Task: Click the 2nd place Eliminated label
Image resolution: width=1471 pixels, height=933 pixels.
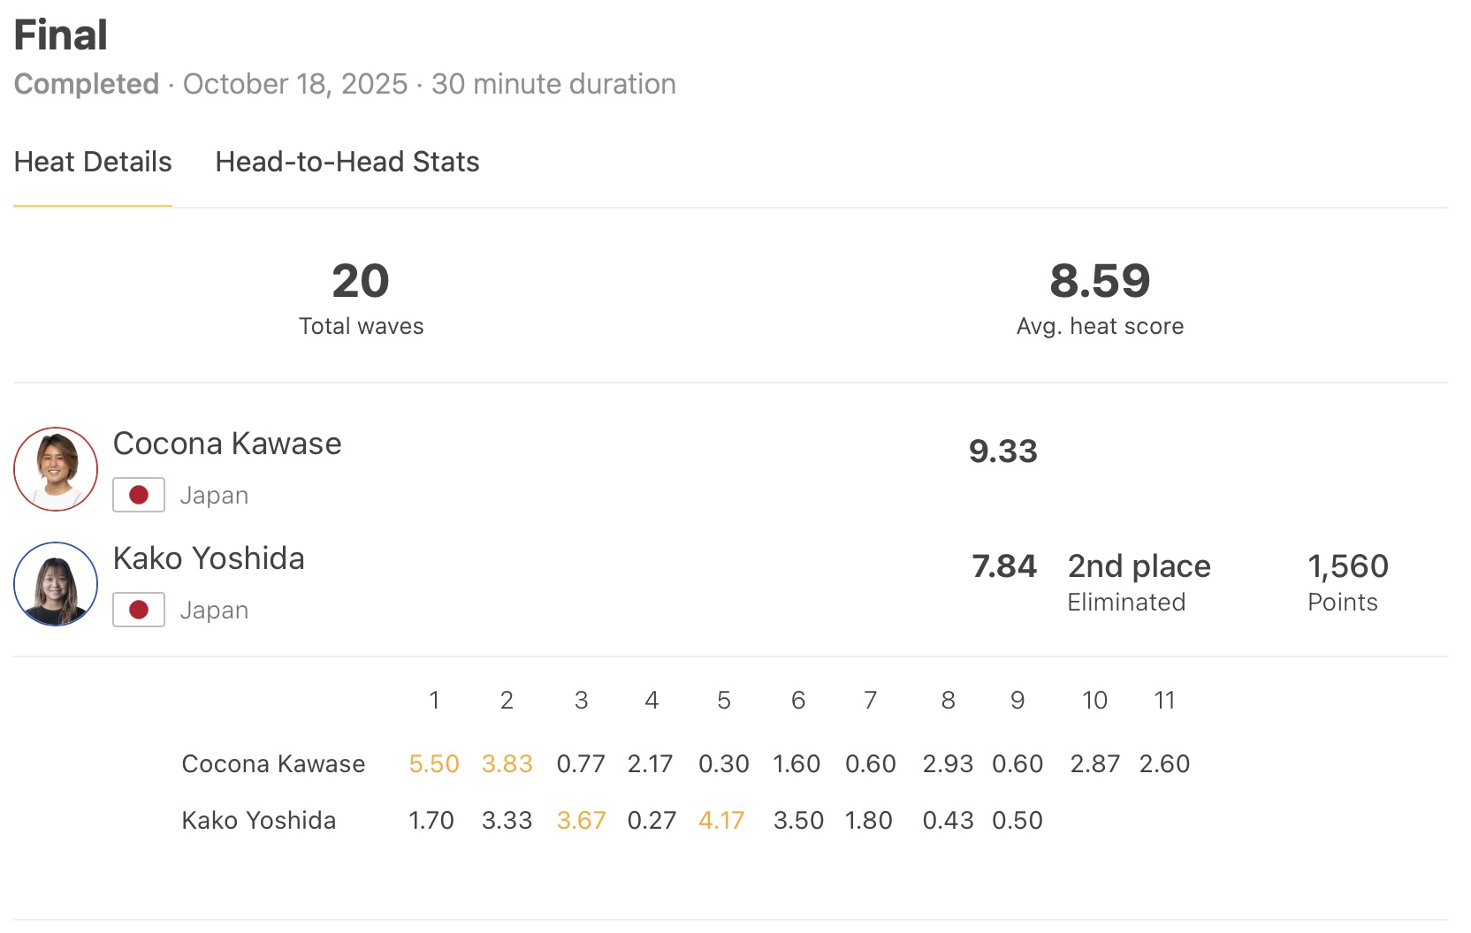Action: click(x=1139, y=582)
